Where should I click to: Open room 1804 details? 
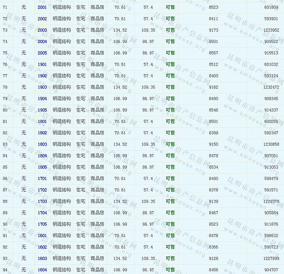click(x=42, y=156)
